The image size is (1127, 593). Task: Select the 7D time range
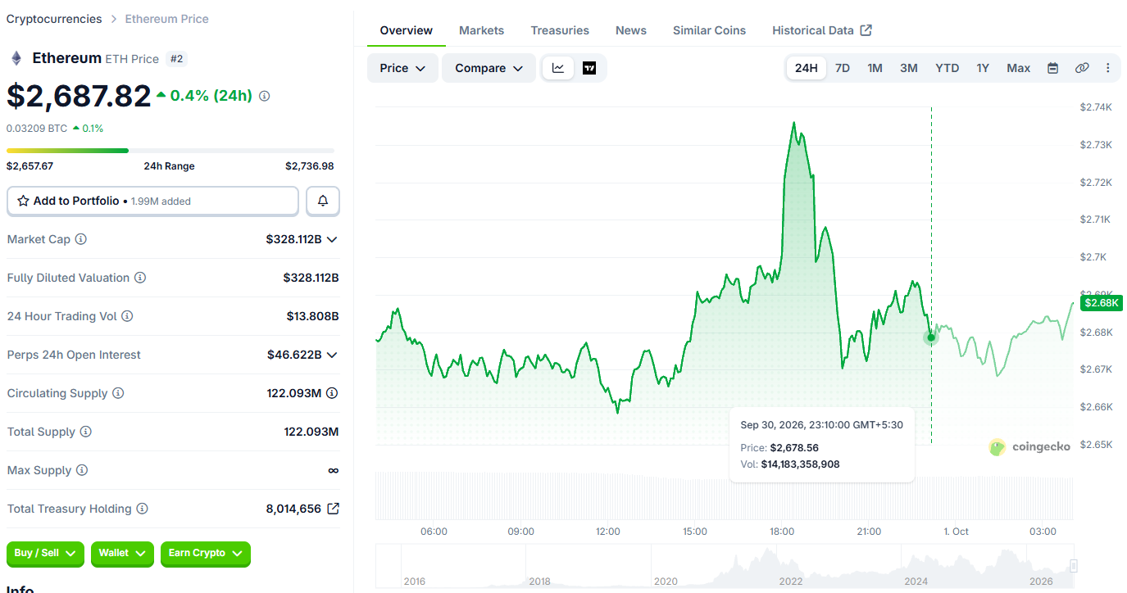[842, 68]
